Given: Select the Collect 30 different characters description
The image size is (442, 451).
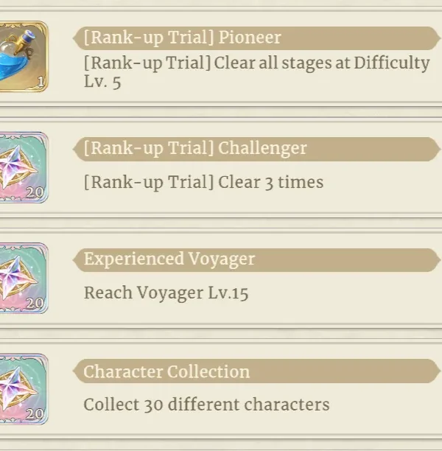Looking at the screenshot, I should pos(206,404).
